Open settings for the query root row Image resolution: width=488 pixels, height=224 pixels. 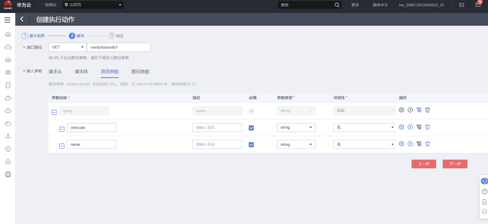tap(402, 110)
